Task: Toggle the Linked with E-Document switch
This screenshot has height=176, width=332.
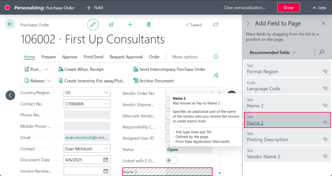Action: tap(172, 161)
